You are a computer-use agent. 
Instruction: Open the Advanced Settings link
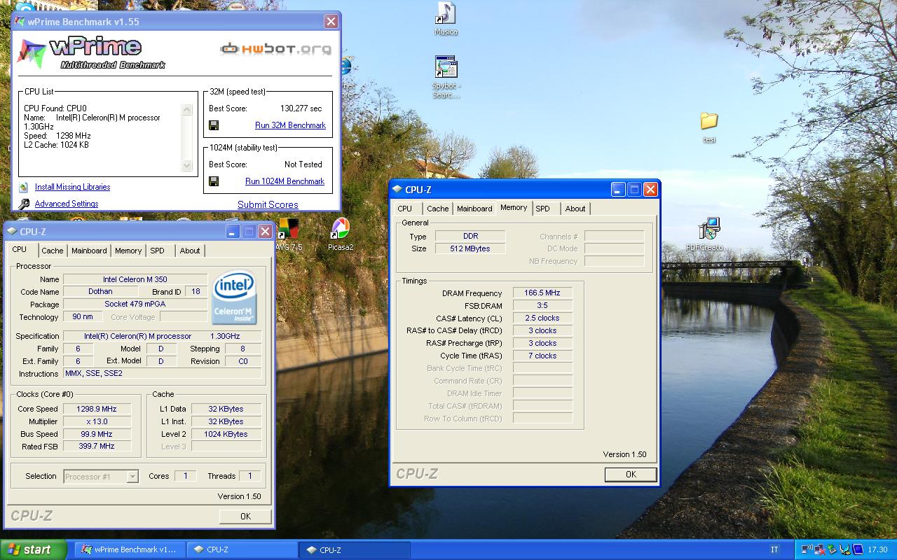tap(67, 204)
